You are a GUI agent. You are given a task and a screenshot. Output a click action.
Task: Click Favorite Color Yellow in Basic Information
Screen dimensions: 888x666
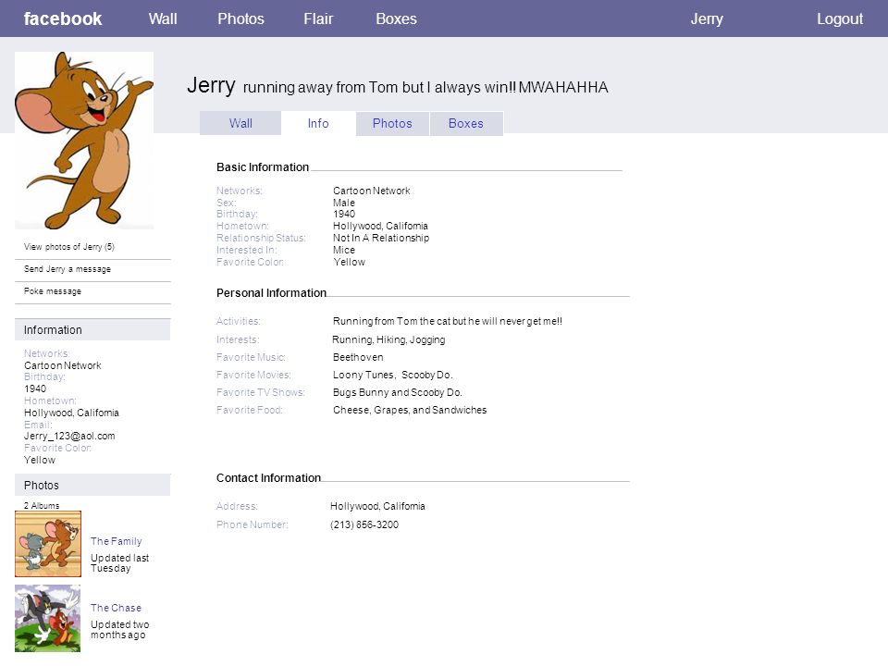pos(349,262)
